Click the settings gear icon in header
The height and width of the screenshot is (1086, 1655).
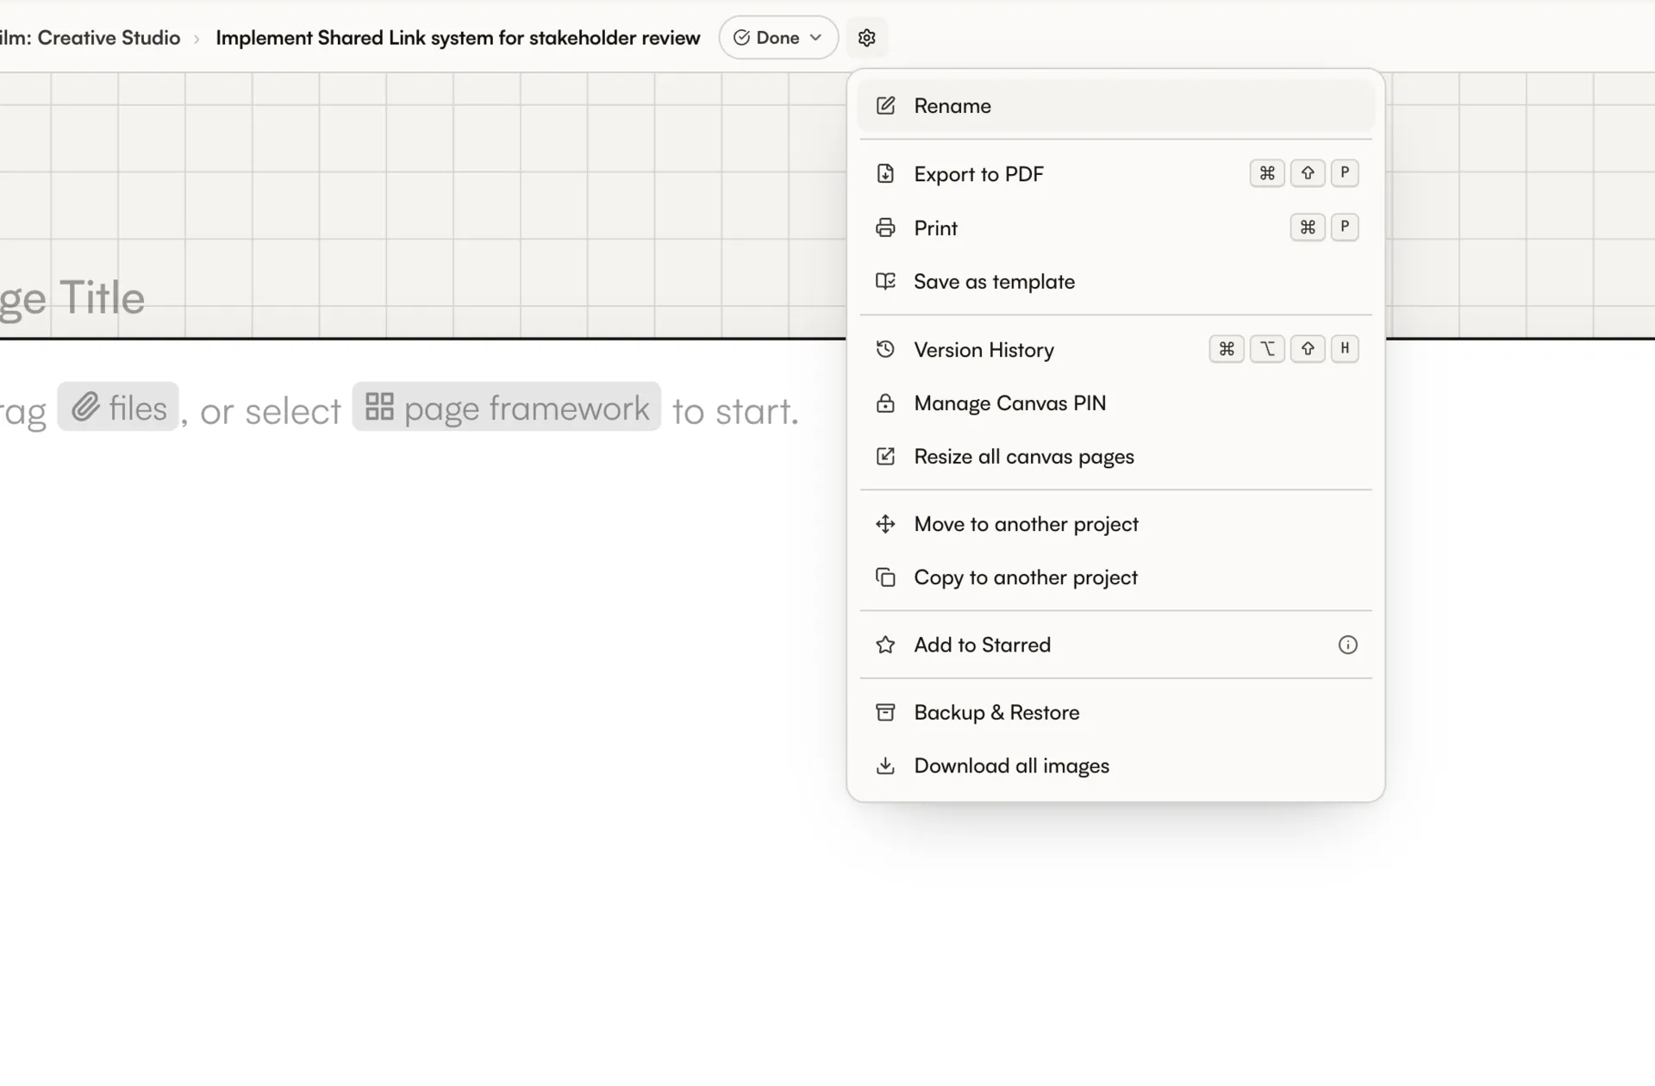point(866,38)
